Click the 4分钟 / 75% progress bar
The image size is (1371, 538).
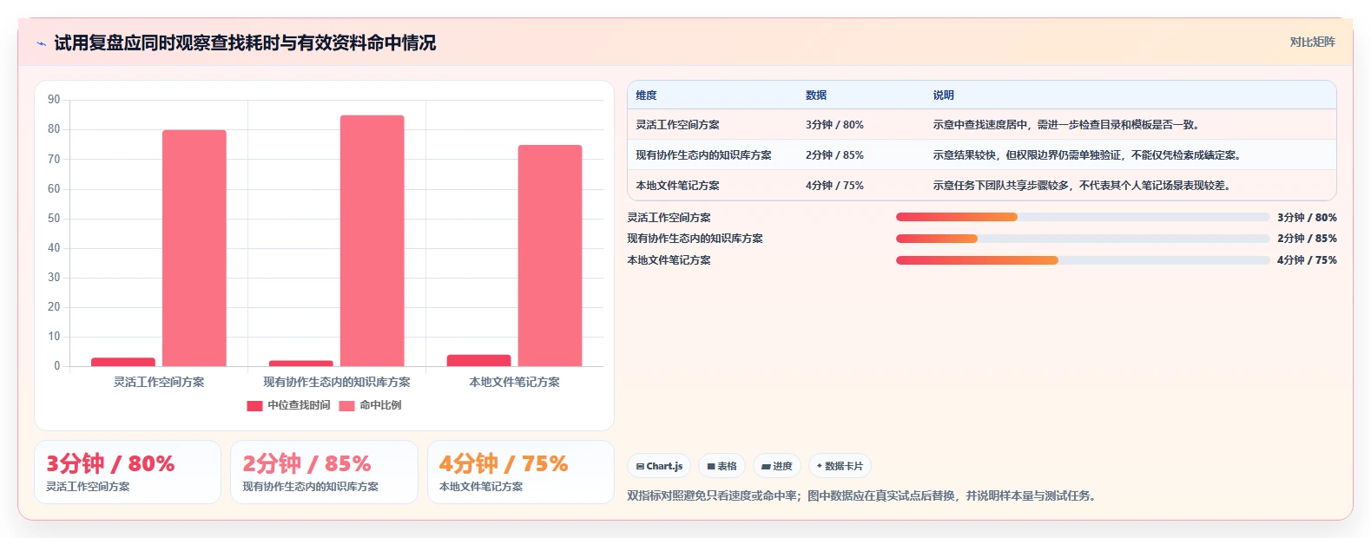click(x=1083, y=260)
